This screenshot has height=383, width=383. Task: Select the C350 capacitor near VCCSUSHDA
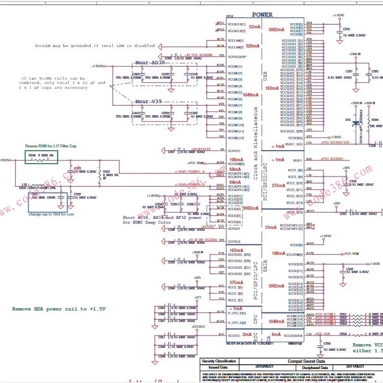pos(320,347)
